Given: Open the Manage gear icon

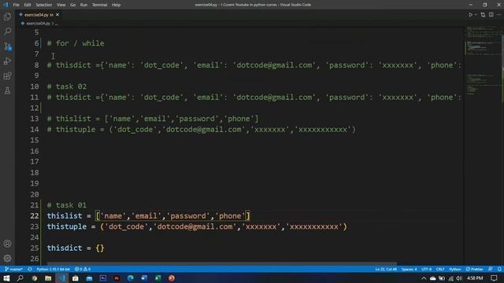Looking at the screenshot, I should coord(7,258).
